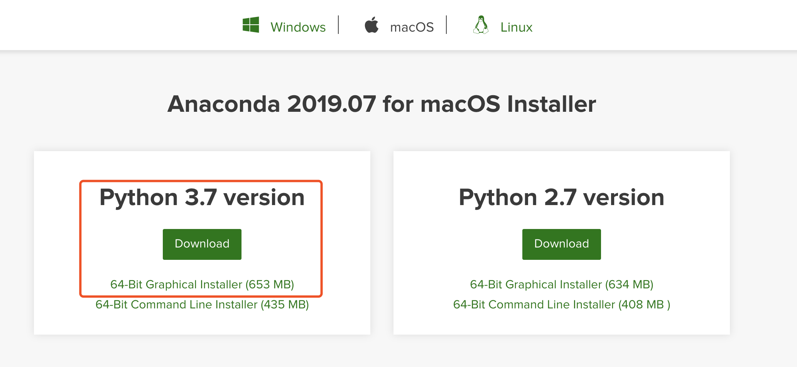Open the Linux tab label

pyautogui.click(x=516, y=27)
